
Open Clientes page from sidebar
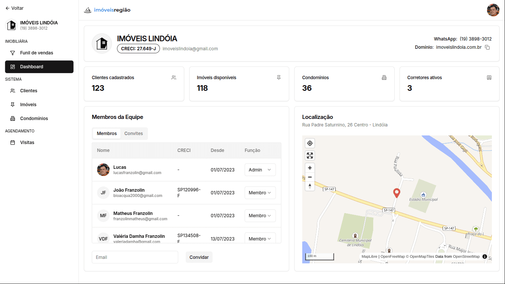(39, 91)
